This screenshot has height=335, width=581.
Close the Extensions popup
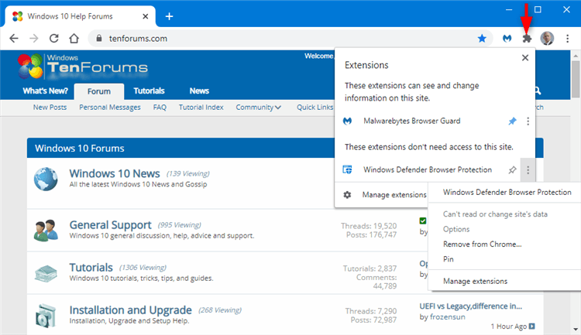tap(525, 58)
